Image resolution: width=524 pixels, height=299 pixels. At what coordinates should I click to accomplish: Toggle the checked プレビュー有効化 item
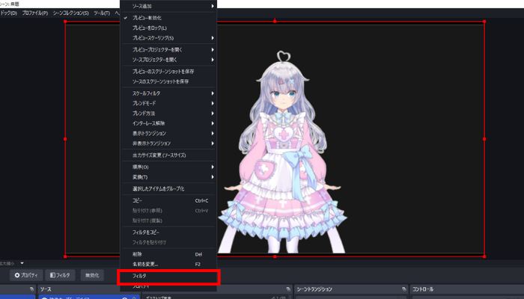pos(168,18)
